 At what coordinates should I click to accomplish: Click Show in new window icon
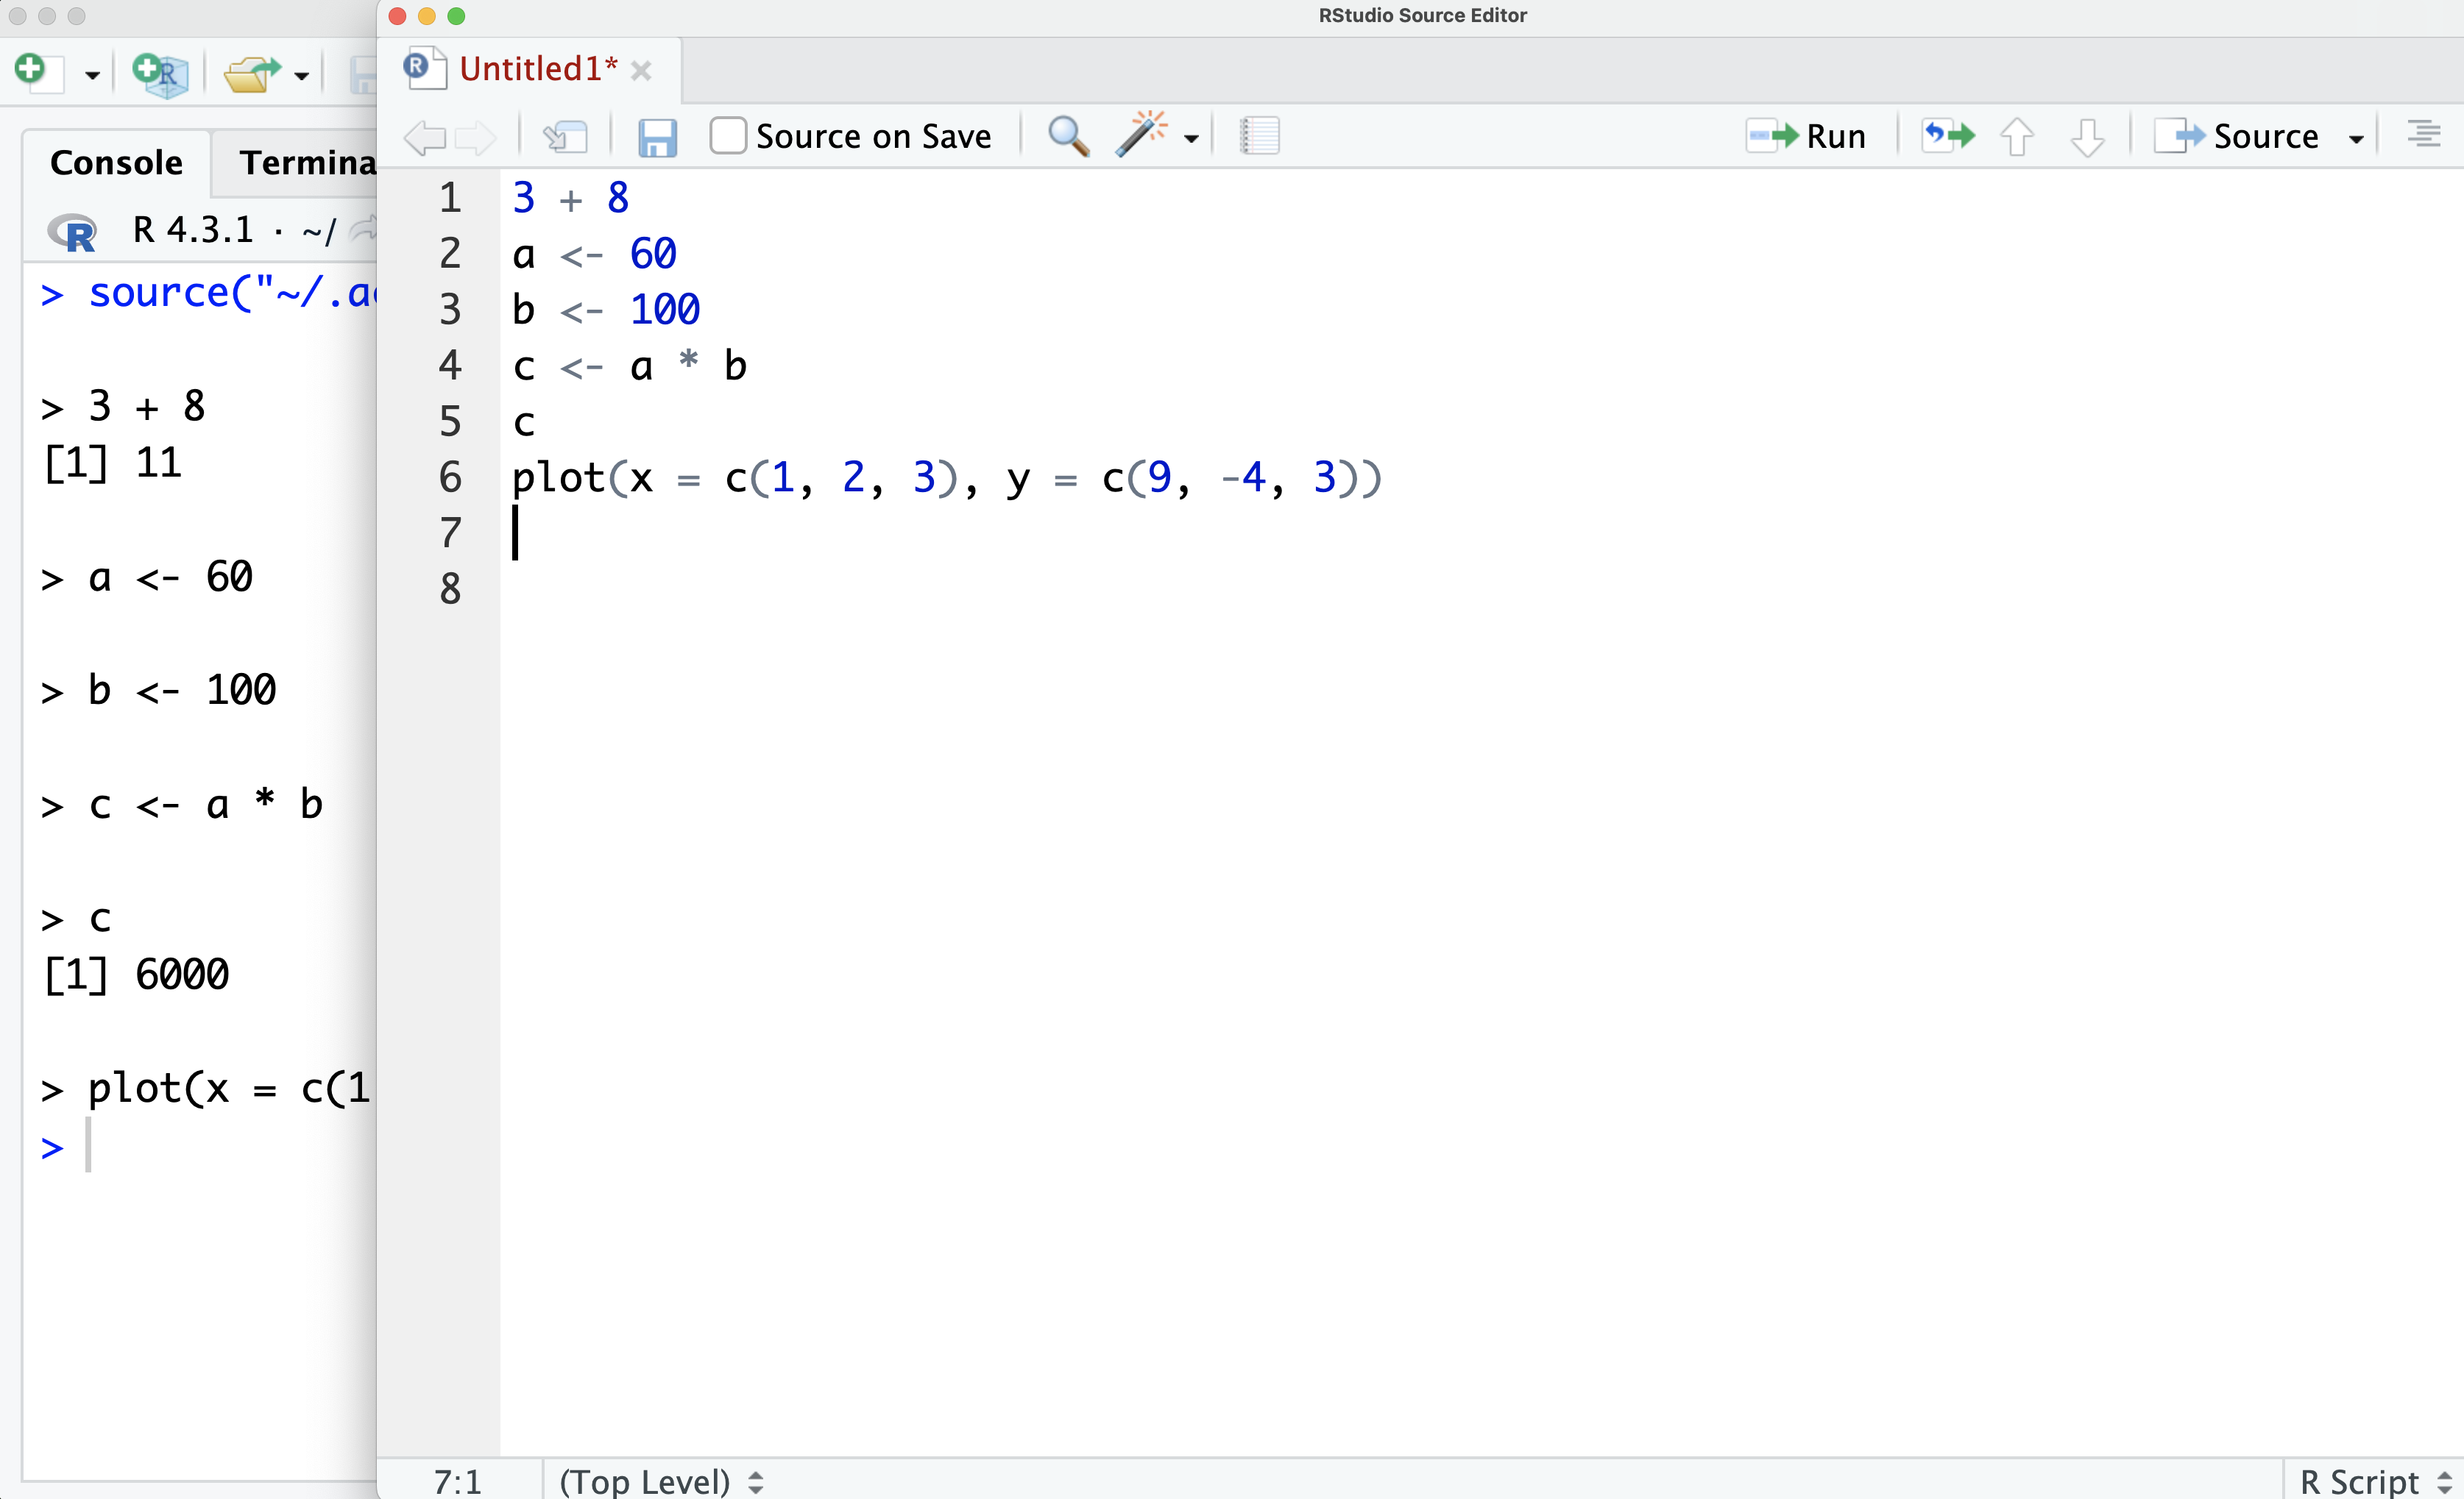coord(565,137)
